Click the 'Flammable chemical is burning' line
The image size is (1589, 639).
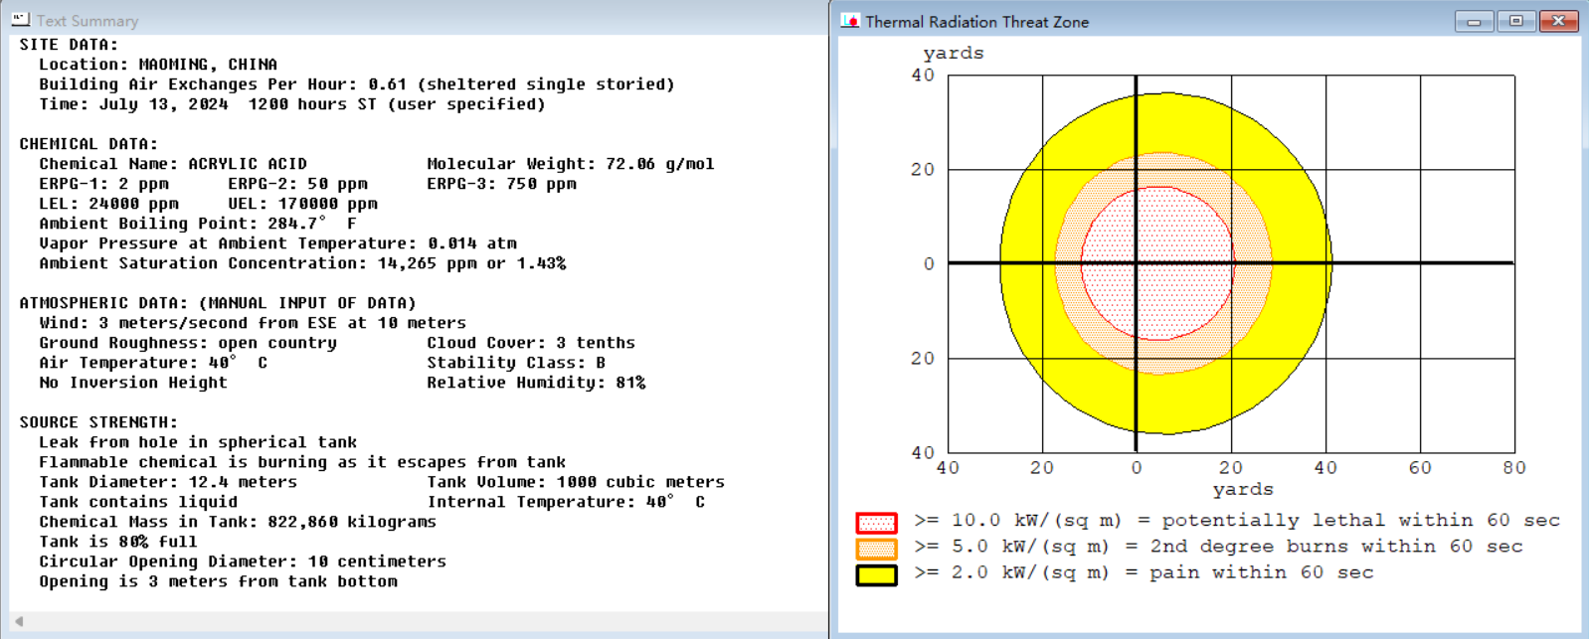[302, 462]
